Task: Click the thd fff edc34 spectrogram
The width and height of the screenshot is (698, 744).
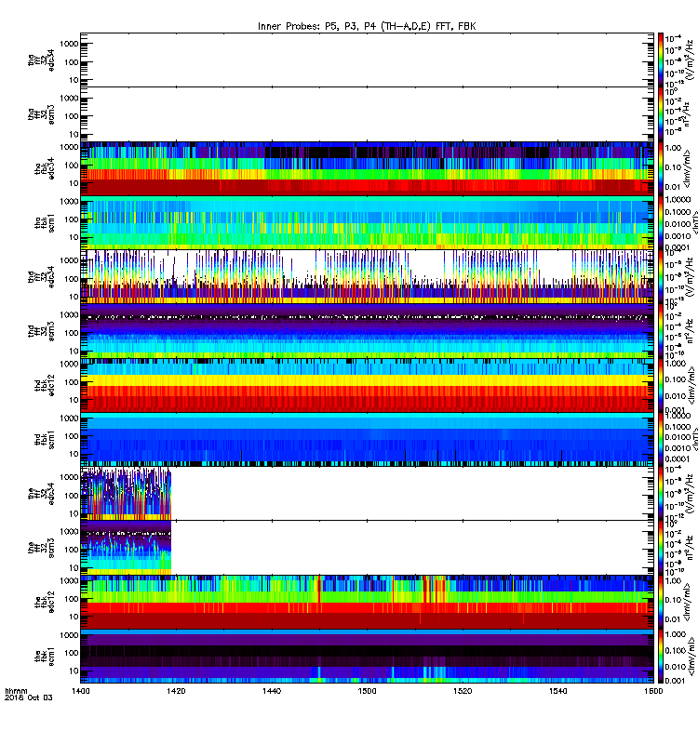Action: [x=367, y=277]
